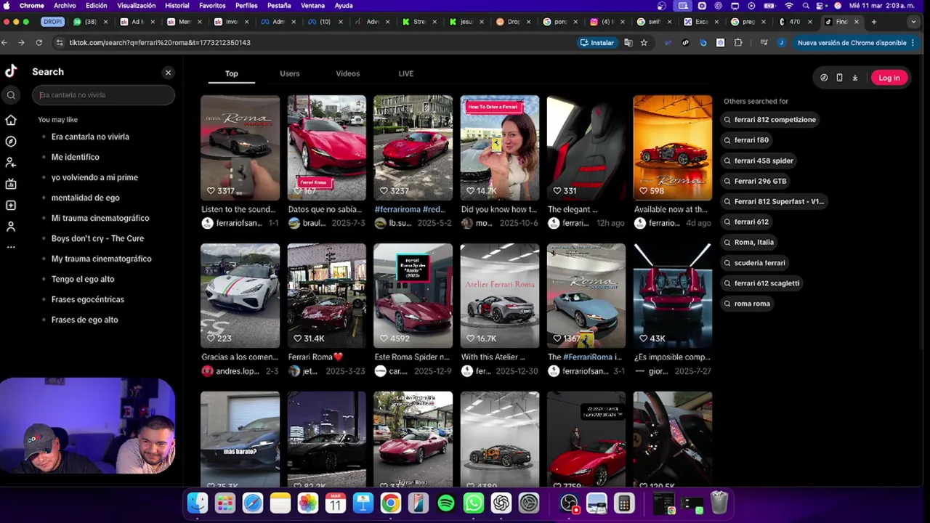Open TikTok logo home link
This screenshot has height=523, width=930.
[11, 70]
